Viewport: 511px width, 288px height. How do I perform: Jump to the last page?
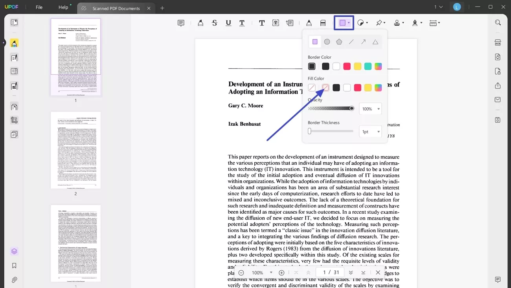[363, 273]
